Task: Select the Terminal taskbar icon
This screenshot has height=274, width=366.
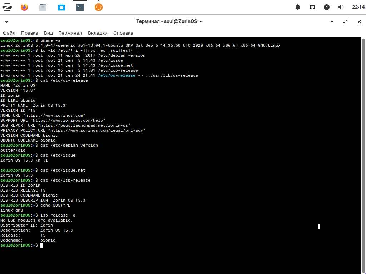Action: click(x=80, y=7)
